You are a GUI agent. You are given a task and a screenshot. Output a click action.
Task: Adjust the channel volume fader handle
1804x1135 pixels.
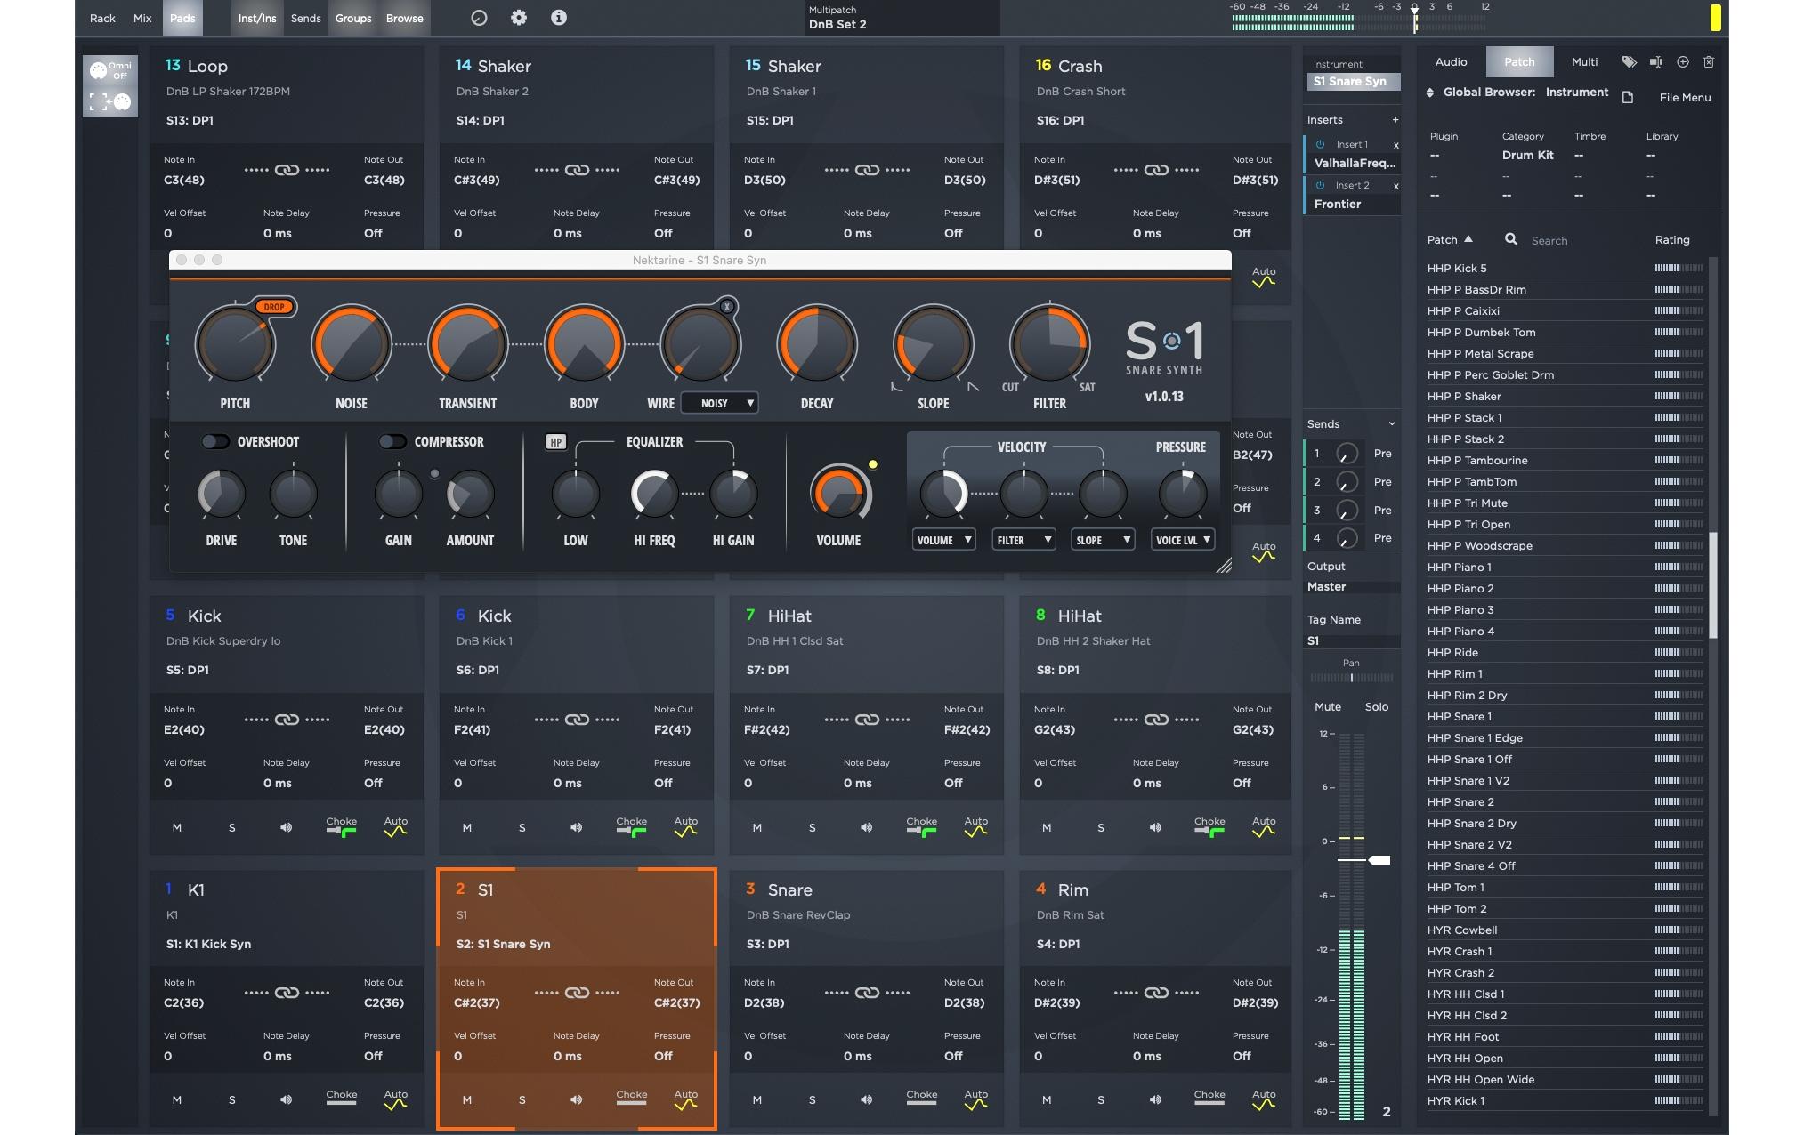click(x=1379, y=860)
